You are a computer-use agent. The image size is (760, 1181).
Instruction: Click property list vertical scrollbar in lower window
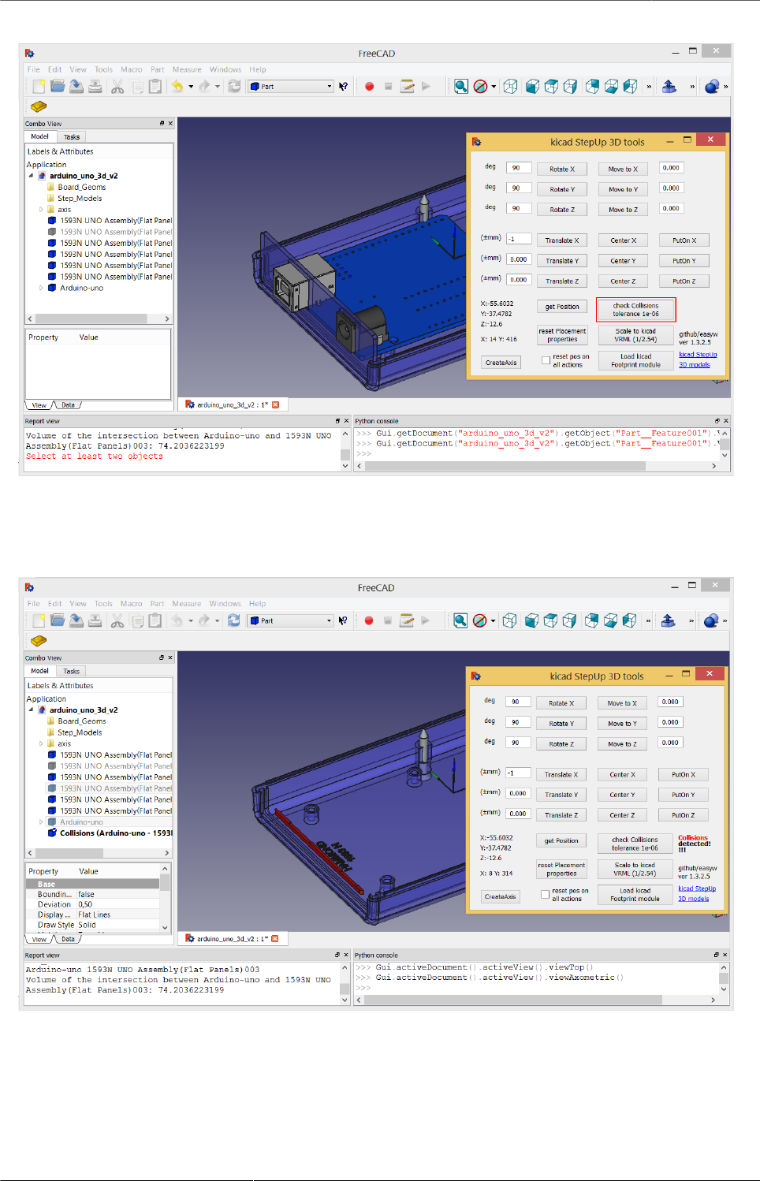pyautogui.click(x=166, y=898)
